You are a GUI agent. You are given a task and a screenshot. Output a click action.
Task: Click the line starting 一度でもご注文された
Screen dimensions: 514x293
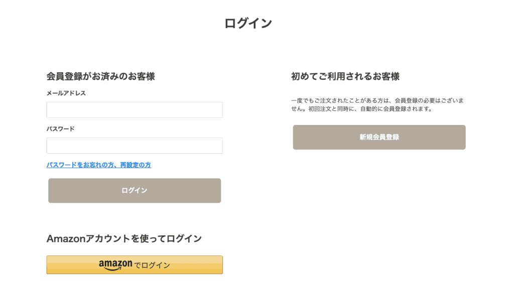tap(377, 101)
